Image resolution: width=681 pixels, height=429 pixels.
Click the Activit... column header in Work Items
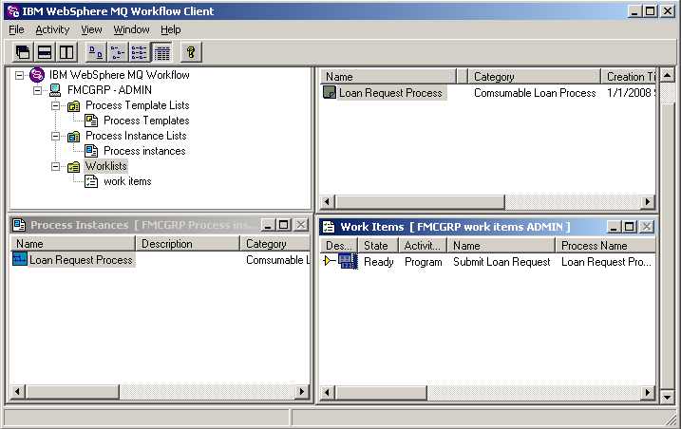coord(423,246)
